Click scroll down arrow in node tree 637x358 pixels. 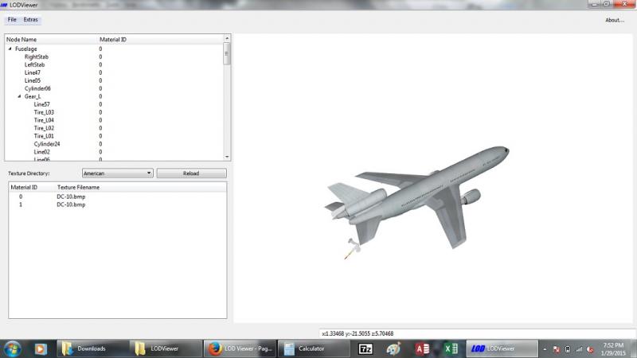(x=227, y=157)
